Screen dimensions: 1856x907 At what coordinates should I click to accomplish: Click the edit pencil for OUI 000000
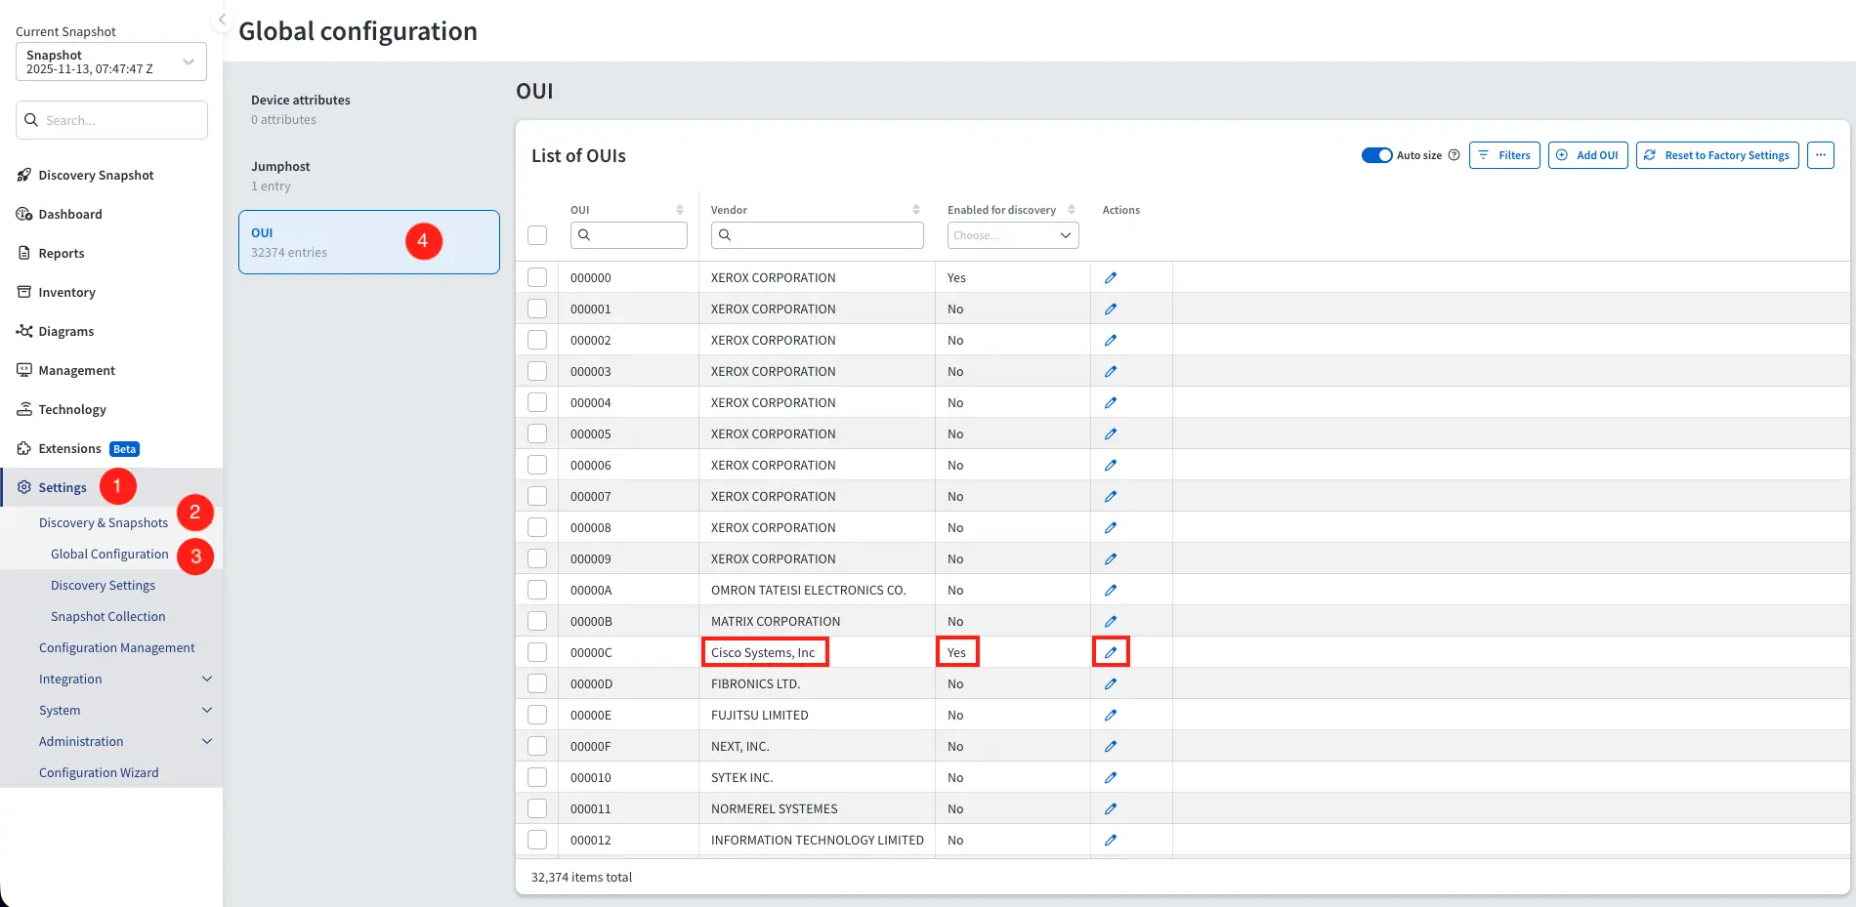click(1111, 278)
